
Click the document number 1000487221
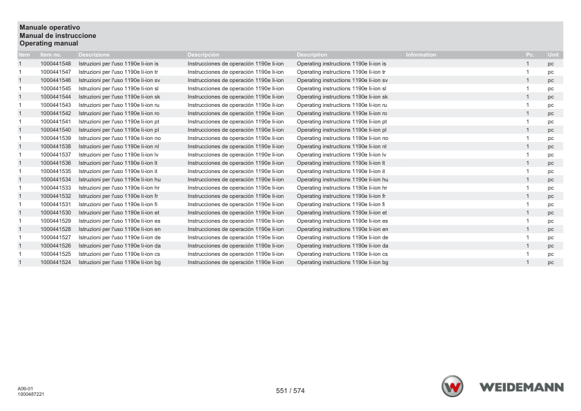(x=31, y=394)
